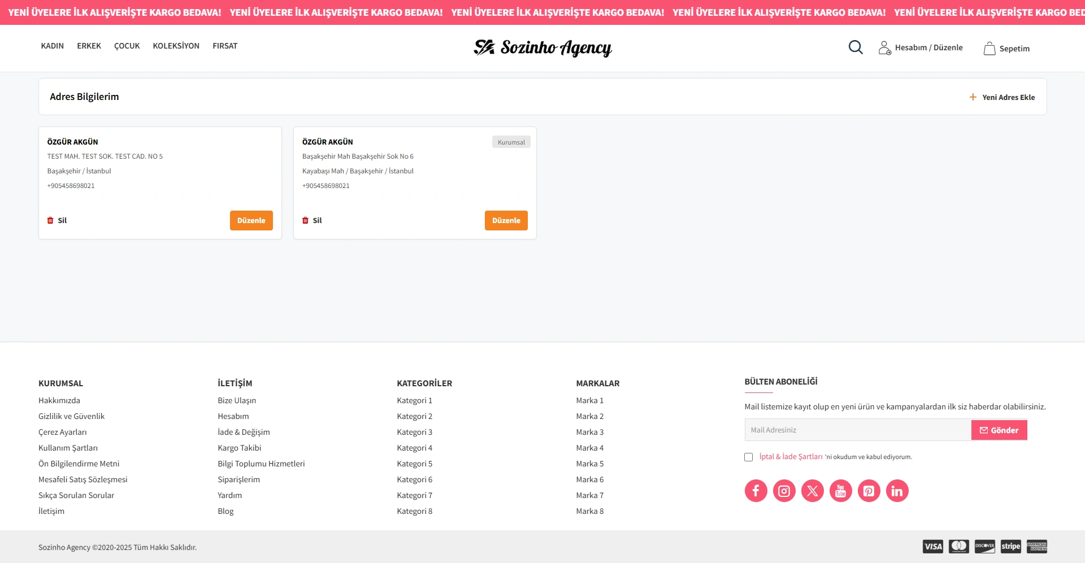Open the KOLEKSİYON menu

176,46
